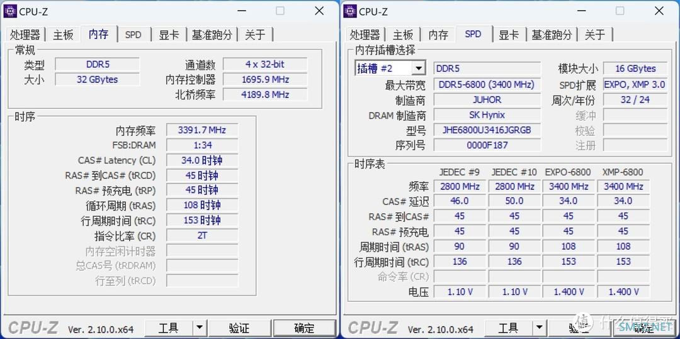Image resolution: width=680 pixels, height=339 pixels.
Task: Open 基准跑分 tab in right CPU-Z window
Action: pyautogui.click(x=552, y=35)
